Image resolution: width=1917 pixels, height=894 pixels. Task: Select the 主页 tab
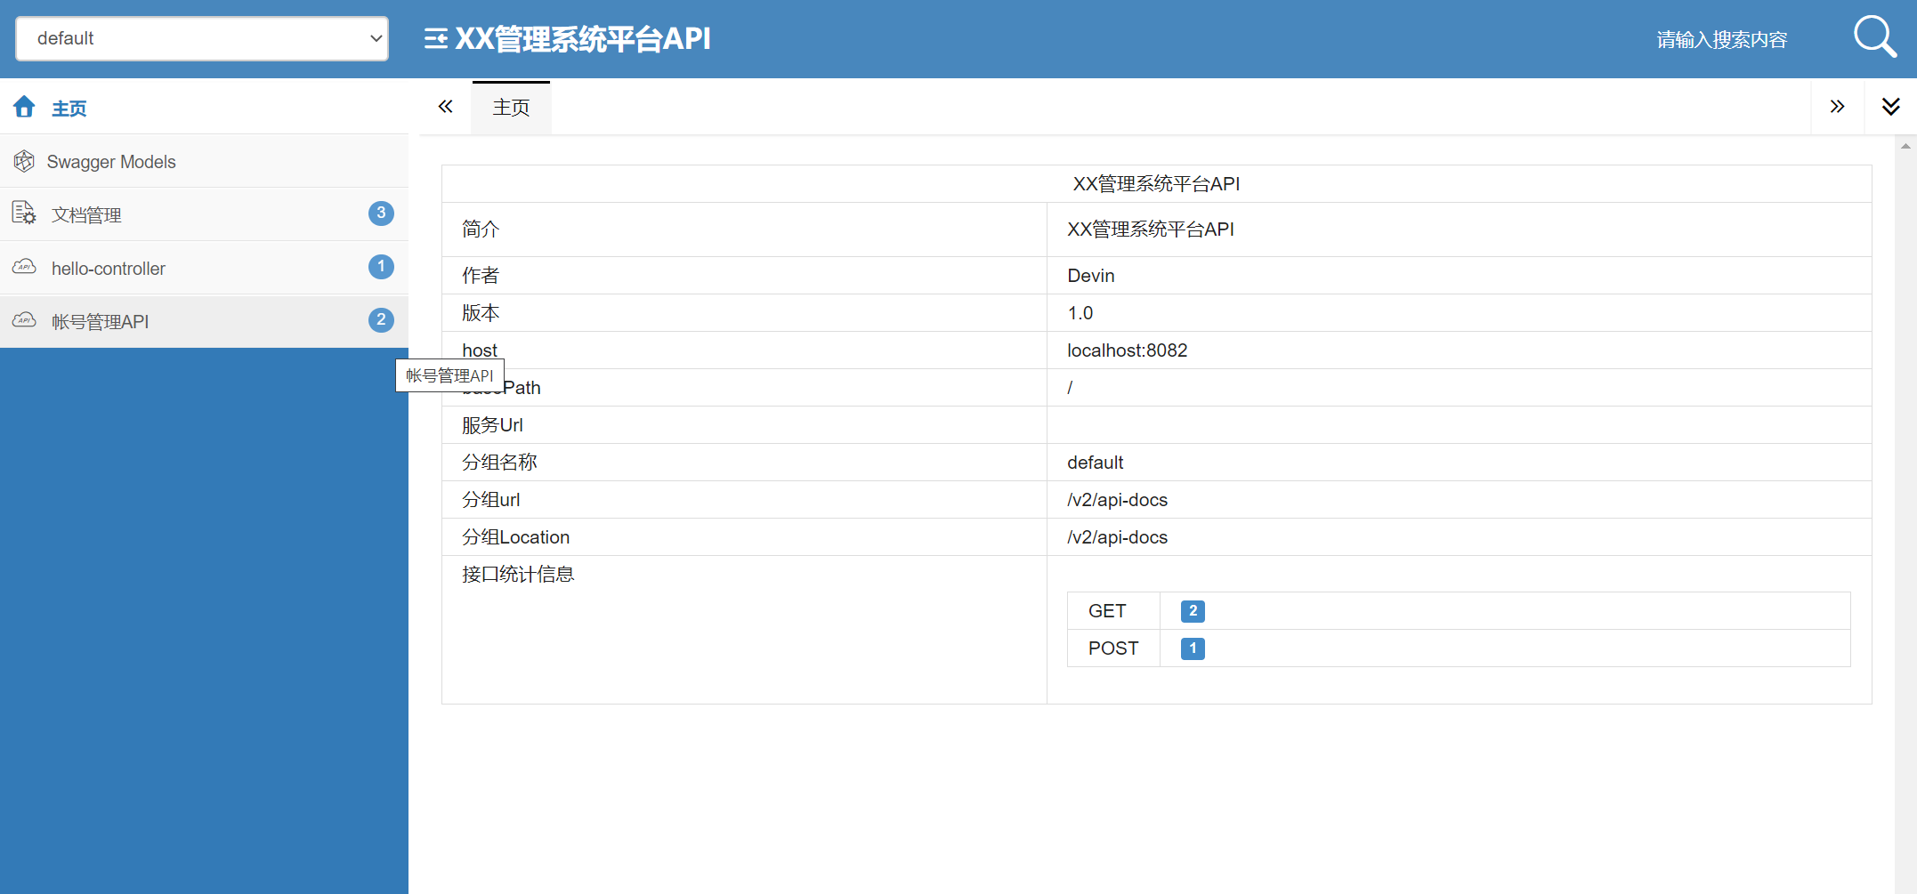coord(511,108)
